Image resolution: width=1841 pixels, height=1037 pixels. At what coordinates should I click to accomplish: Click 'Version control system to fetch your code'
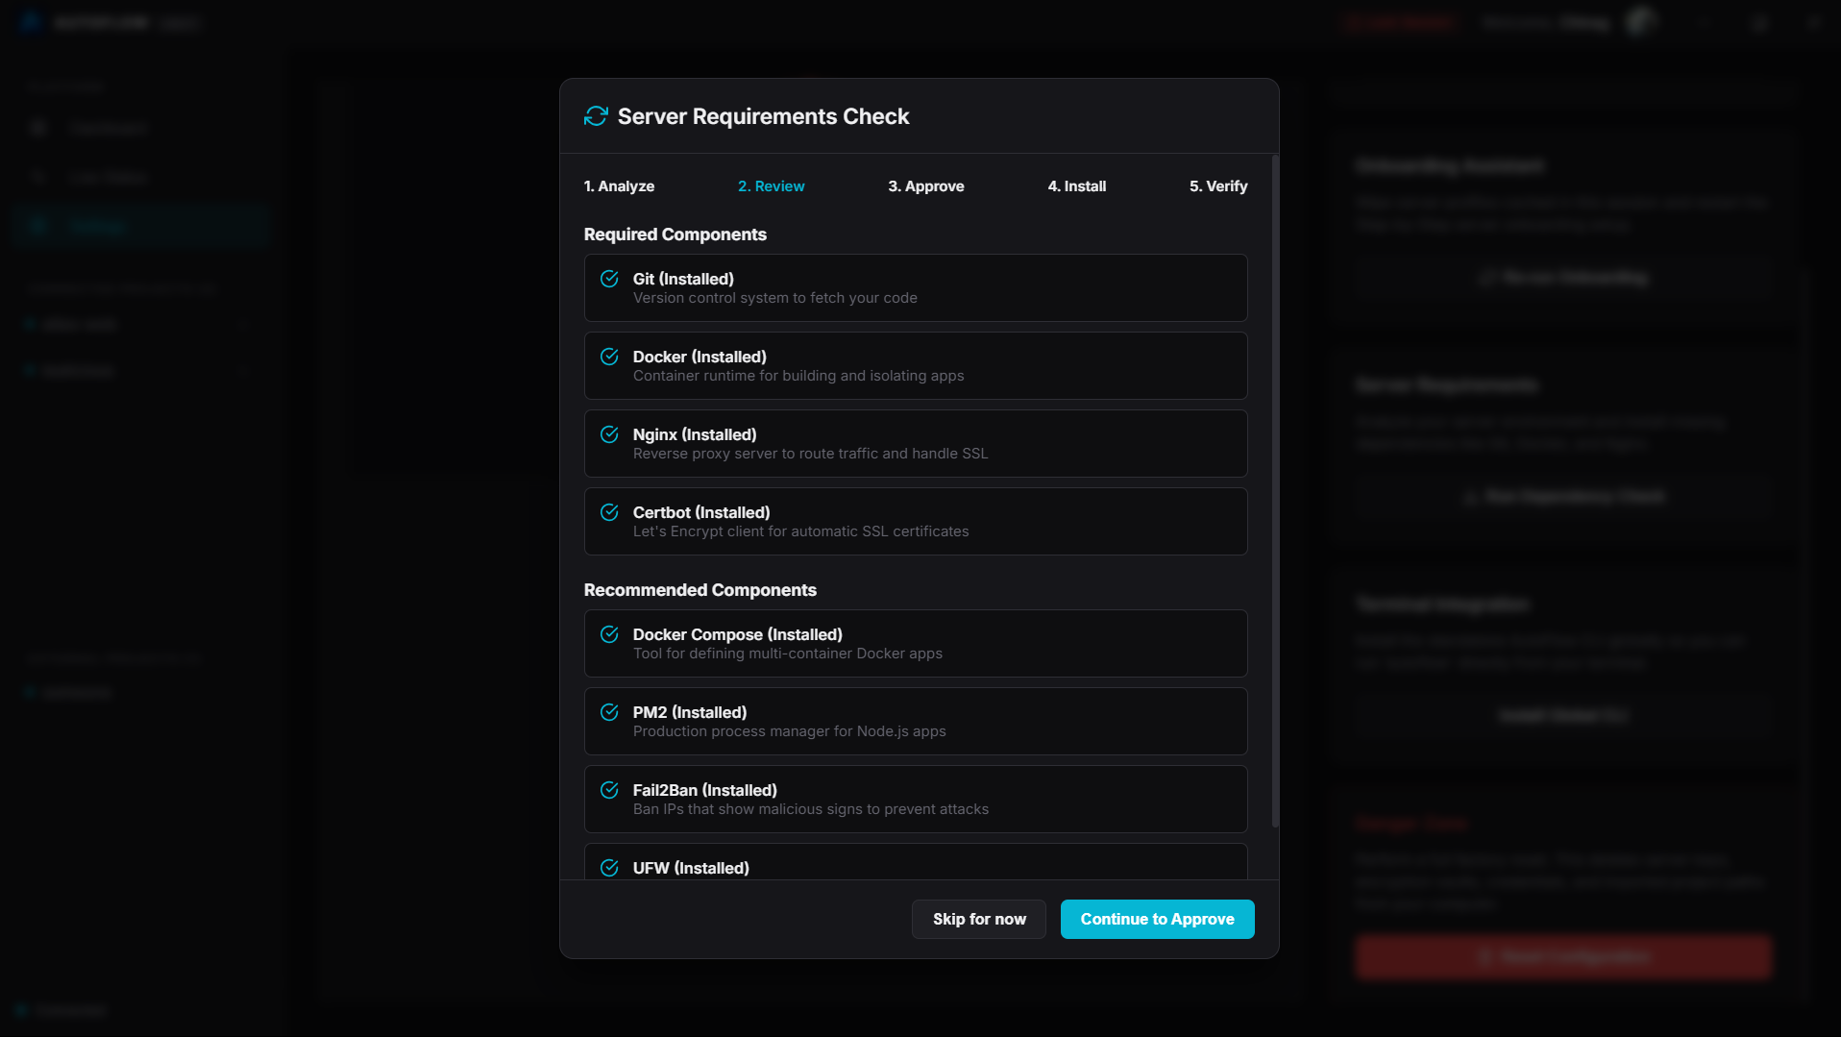(775, 298)
